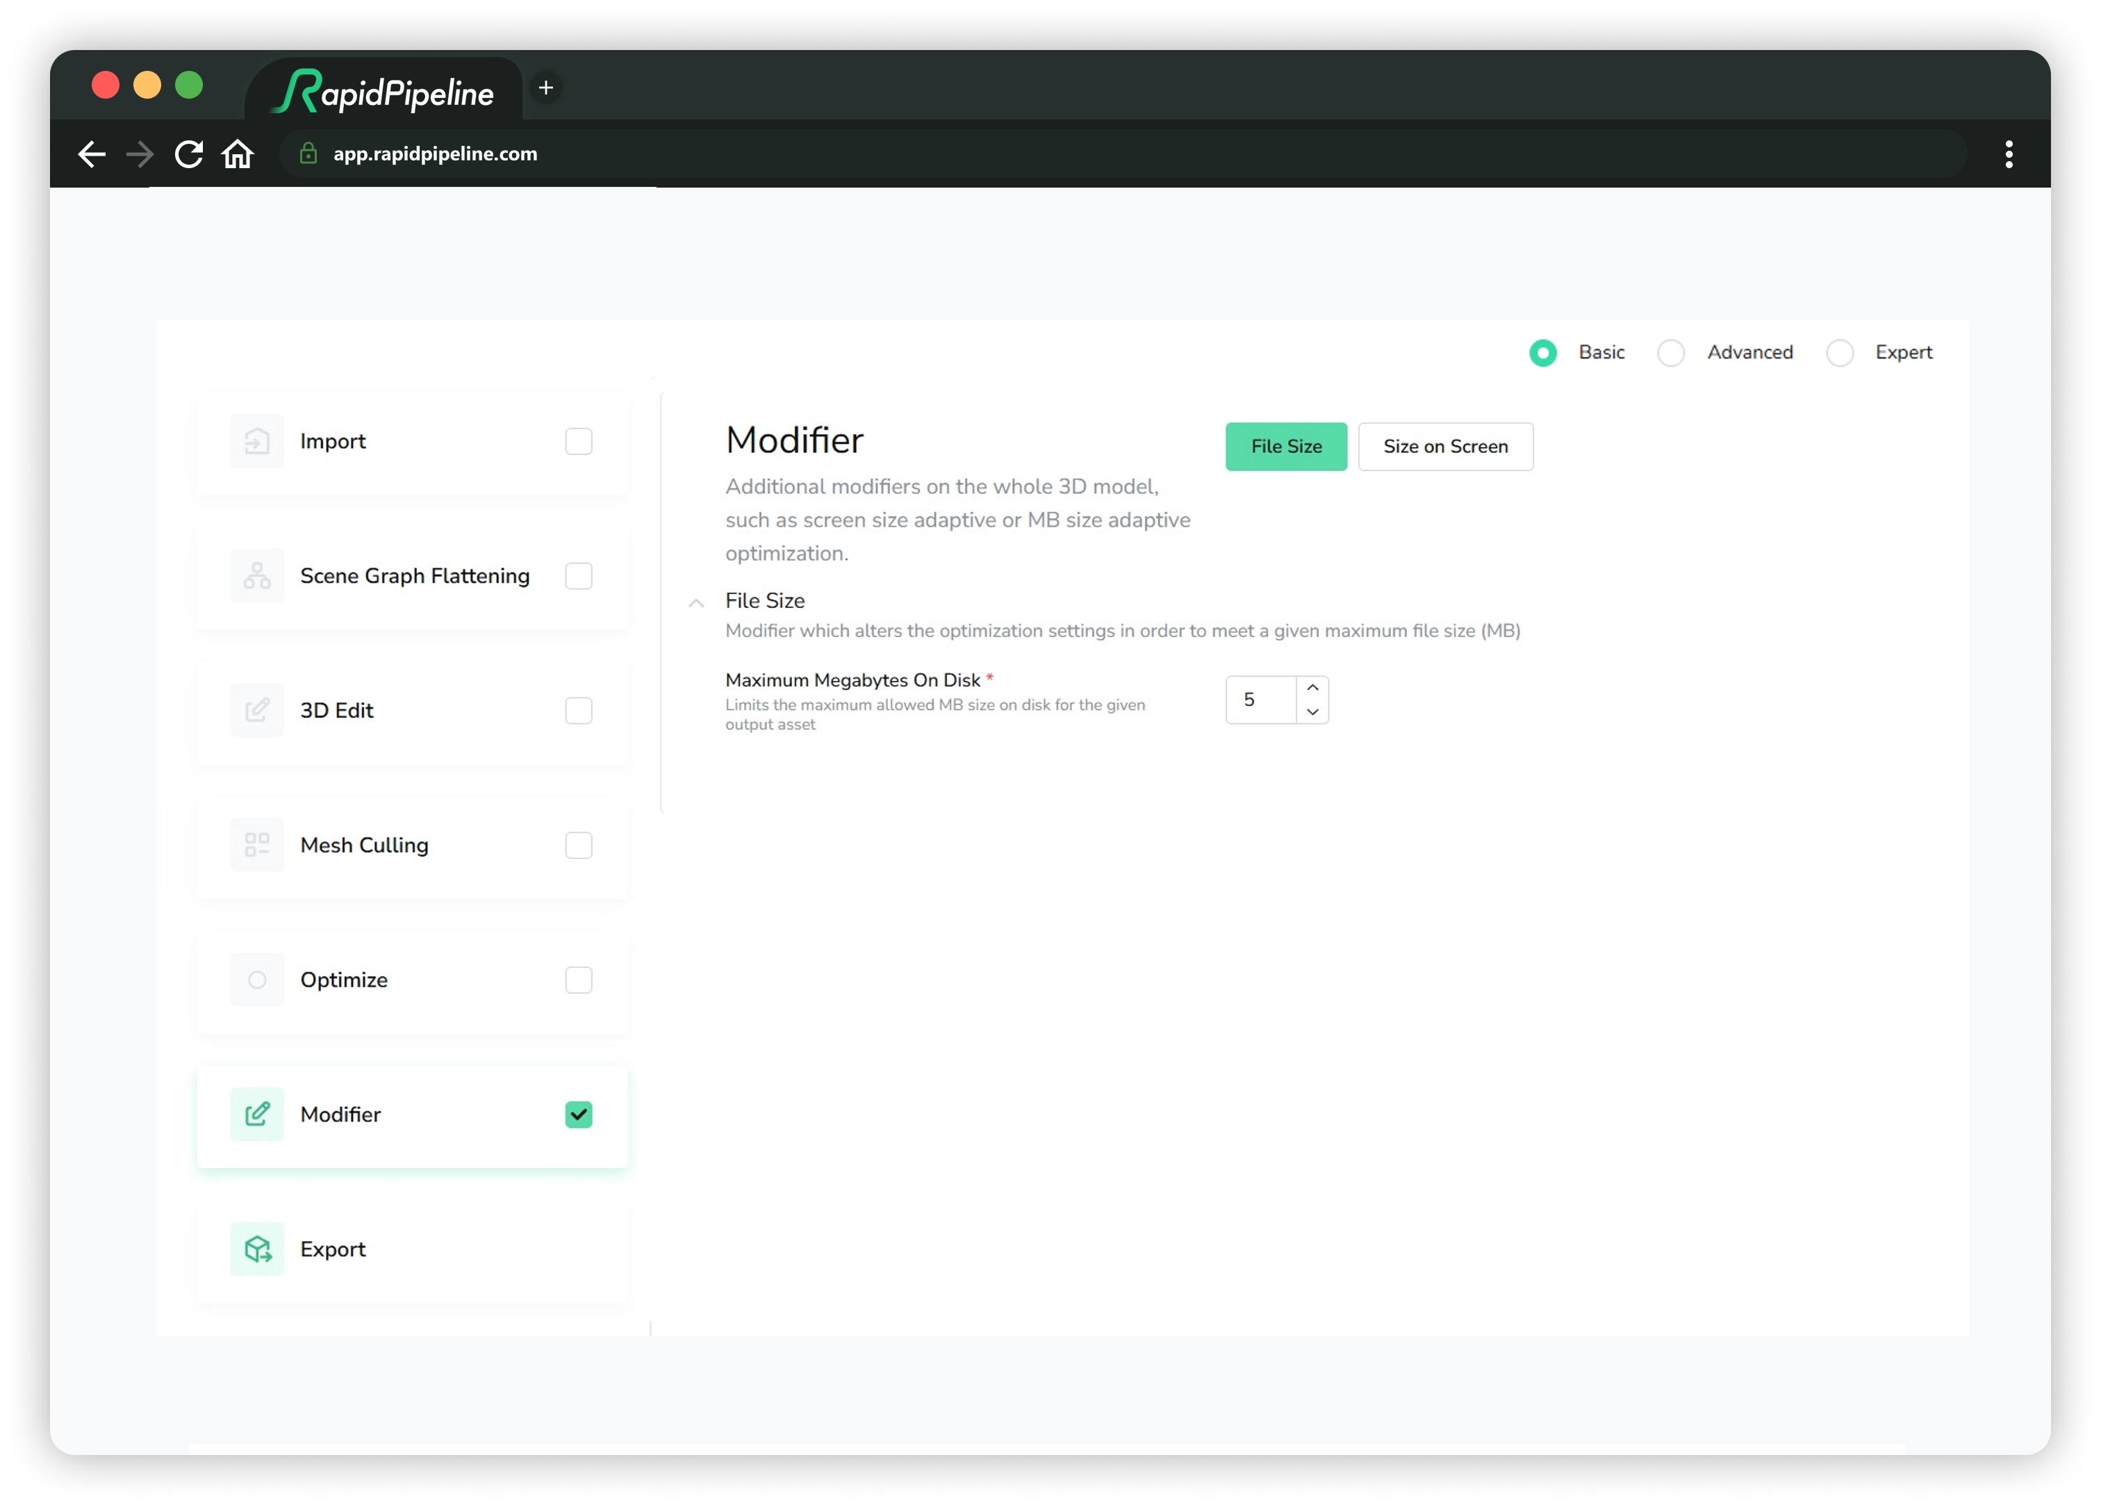Click the Mesh Culling grid icon
The image size is (2101, 1505).
tap(256, 844)
